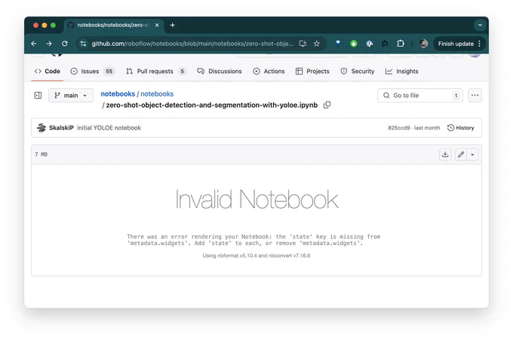Open the chat bubble extension icon
The height and width of the screenshot is (340, 513).
pos(385,44)
